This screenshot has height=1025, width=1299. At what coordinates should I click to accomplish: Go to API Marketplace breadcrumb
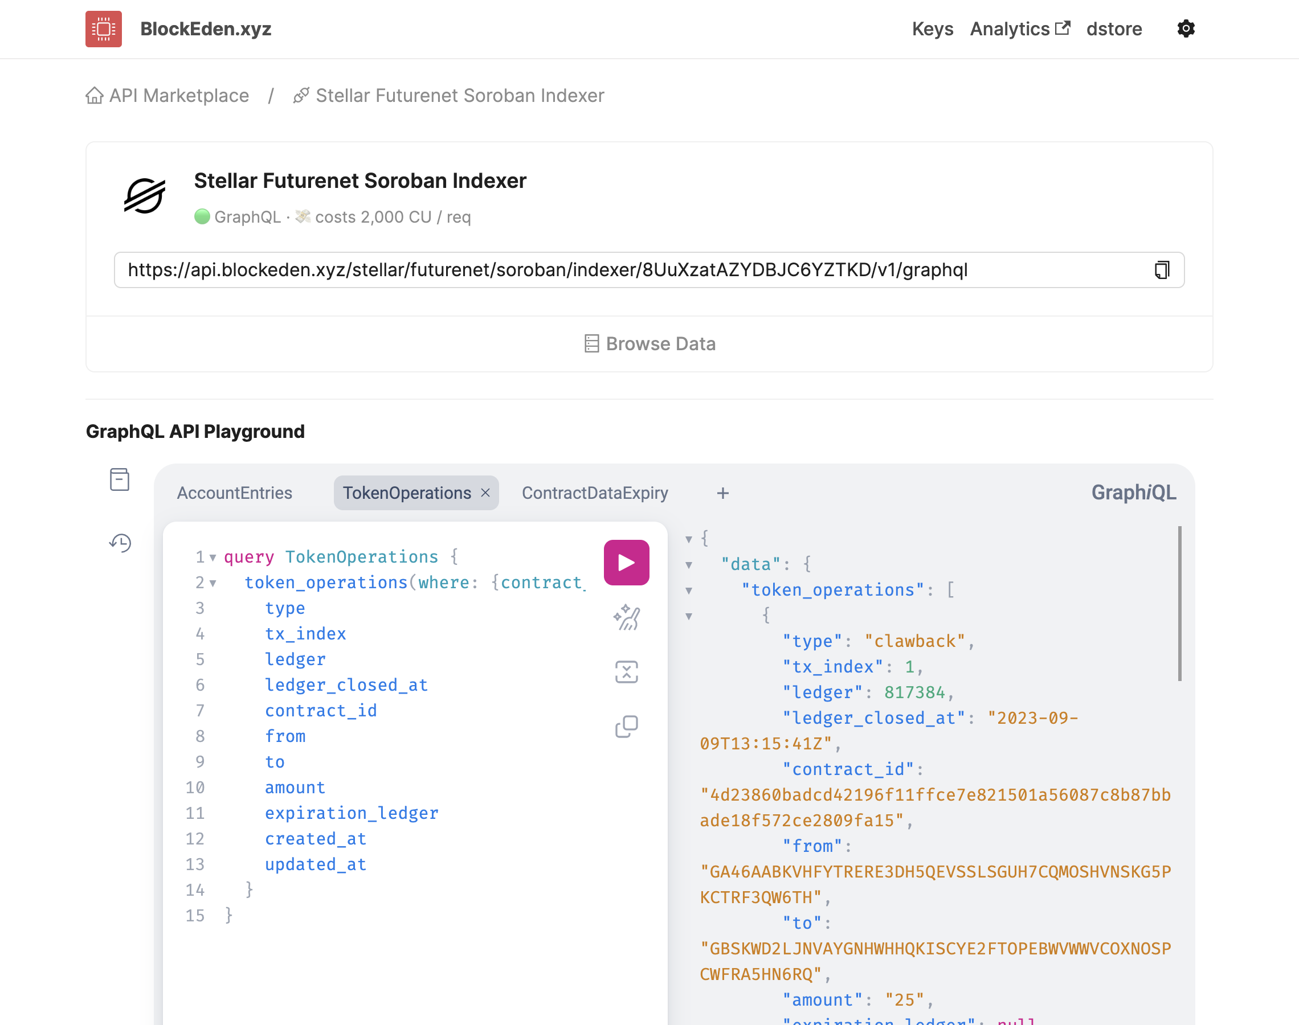tap(179, 96)
